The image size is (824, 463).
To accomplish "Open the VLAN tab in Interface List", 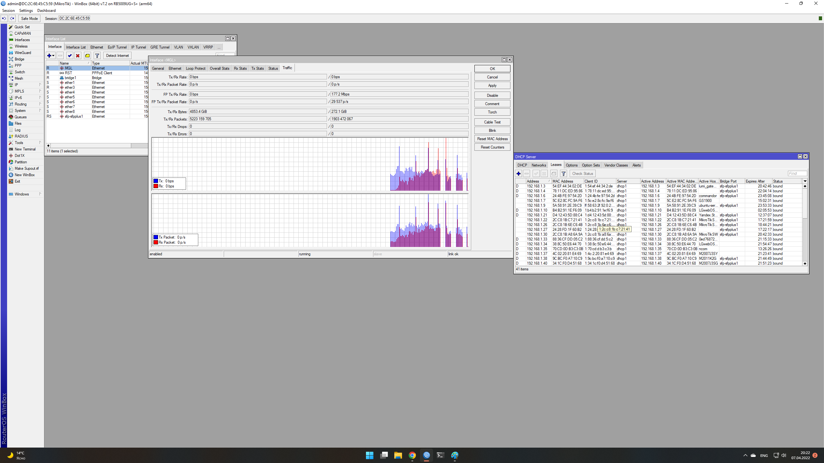I will [x=178, y=47].
